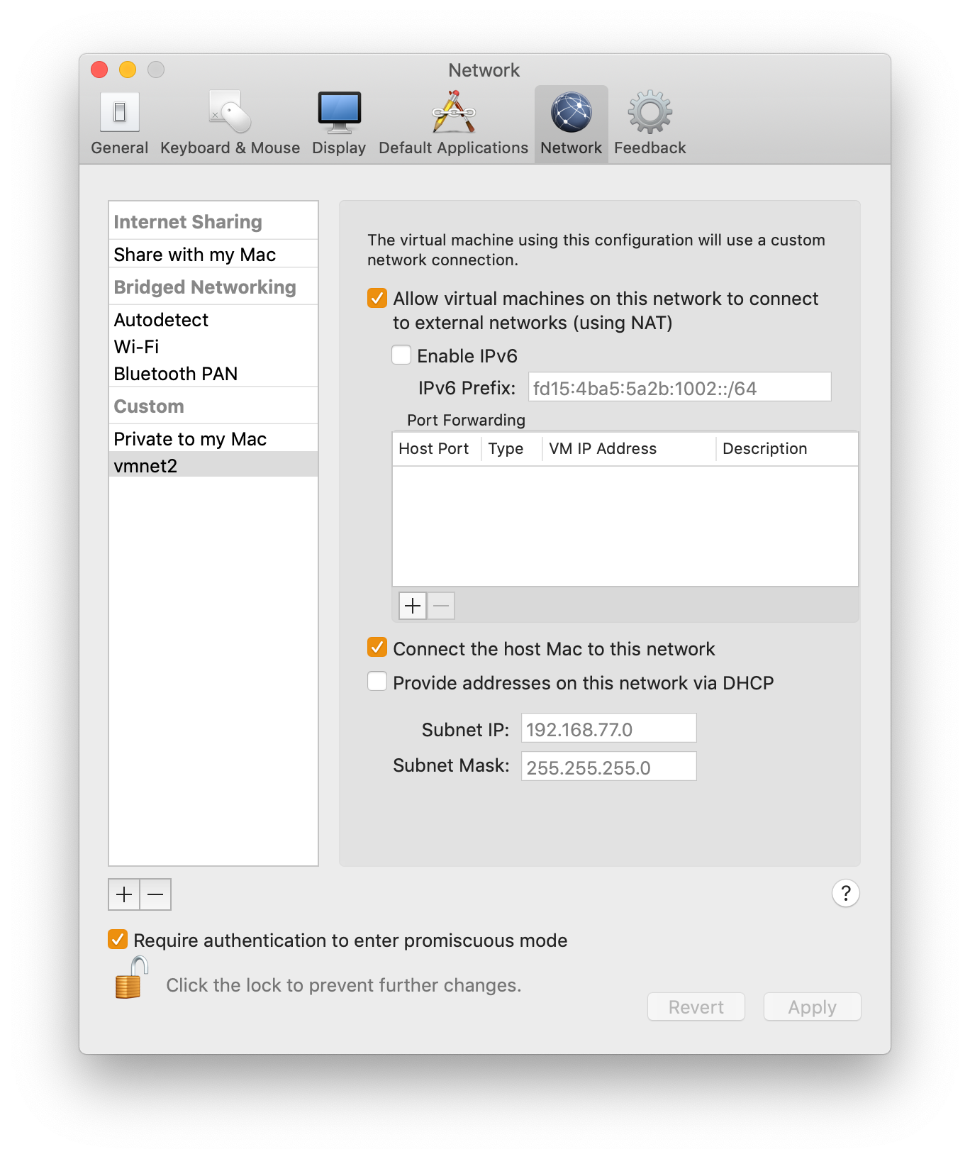Image resolution: width=970 pixels, height=1159 pixels.
Task: Minimize the window with the yellow button
Action: (x=128, y=70)
